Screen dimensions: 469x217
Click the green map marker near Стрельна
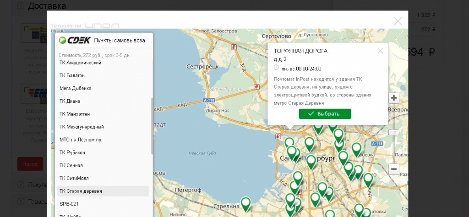pos(246,204)
